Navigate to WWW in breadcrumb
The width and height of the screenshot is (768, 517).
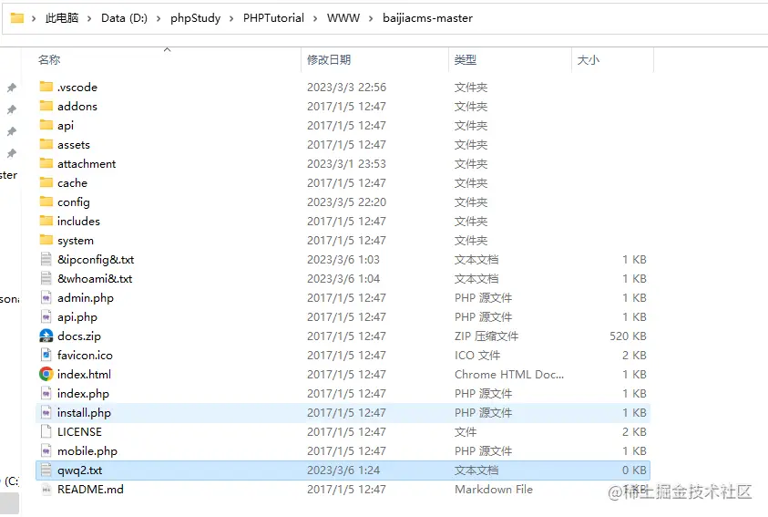click(343, 18)
